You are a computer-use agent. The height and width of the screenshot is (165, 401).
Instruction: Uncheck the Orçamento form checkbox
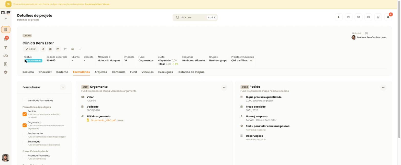[x=25, y=125]
